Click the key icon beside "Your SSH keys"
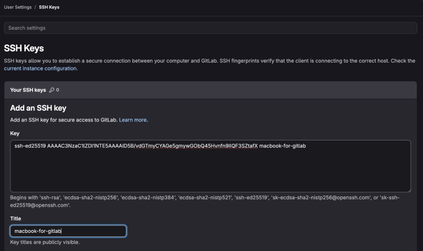Viewport: 423px width, 251px height. [52, 90]
